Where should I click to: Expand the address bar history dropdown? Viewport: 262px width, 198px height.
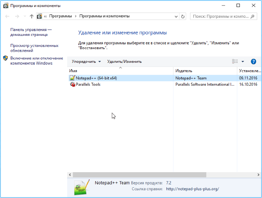pos(176,16)
